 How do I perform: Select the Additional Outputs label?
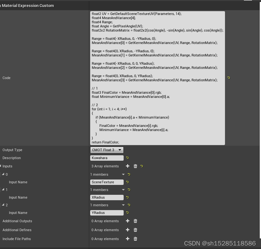17,221
